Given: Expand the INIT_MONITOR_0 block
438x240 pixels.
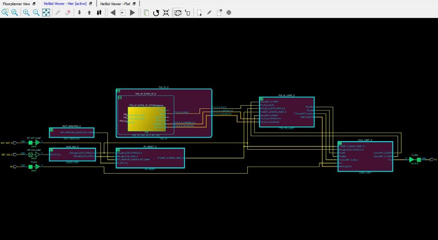Looking at the screenshot, I should [51, 130].
